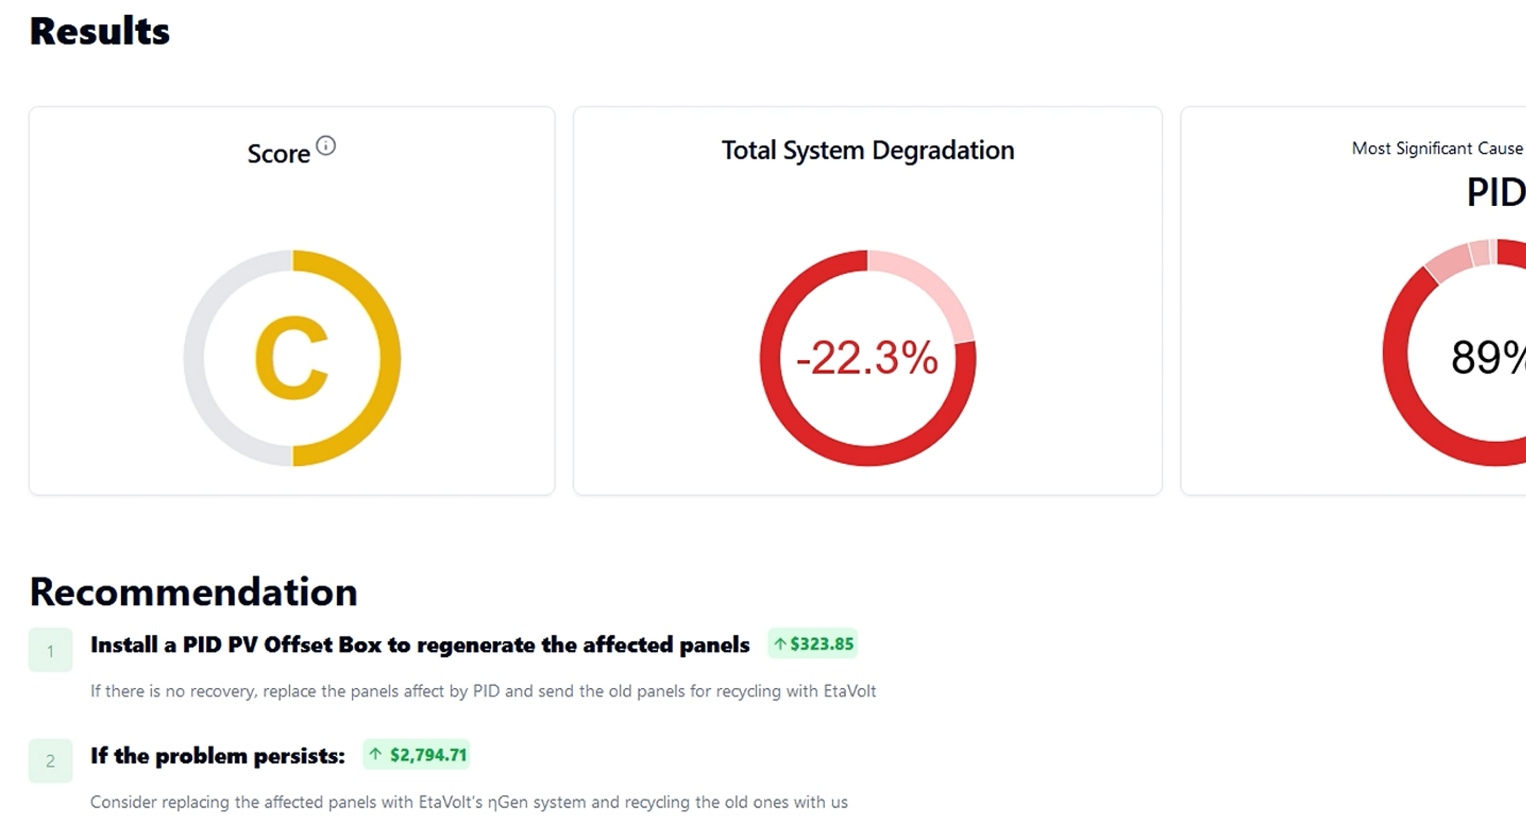This screenshot has width=1526, height=824.
Task: Click the Results page heading
Action: coord(100,31)
